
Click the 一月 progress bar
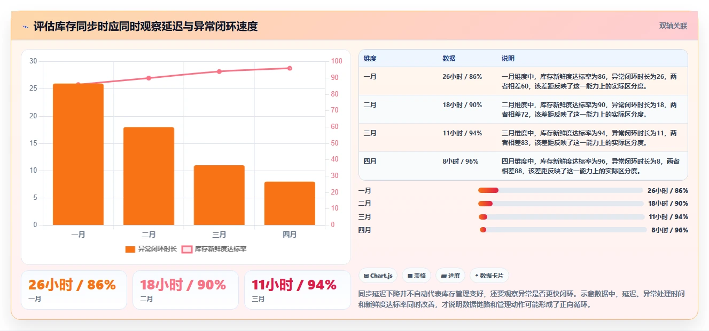[x=560, y=190]
